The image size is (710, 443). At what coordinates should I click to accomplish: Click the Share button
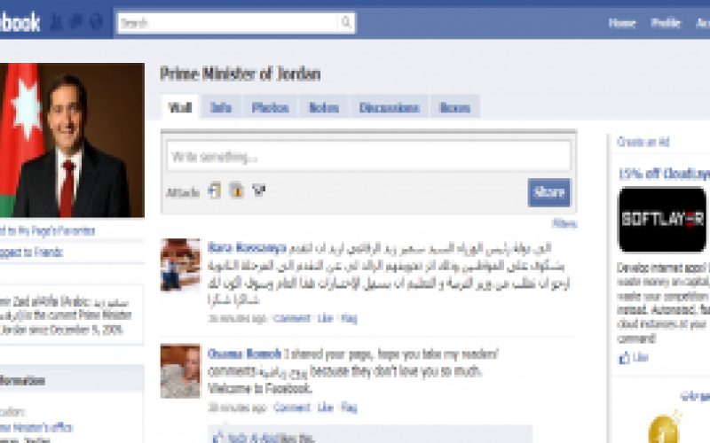548,192
